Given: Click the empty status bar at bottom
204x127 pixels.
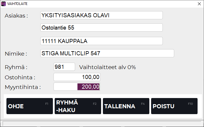Looking at the screenshot, I should pyautogui.click(x=101, y=123).
